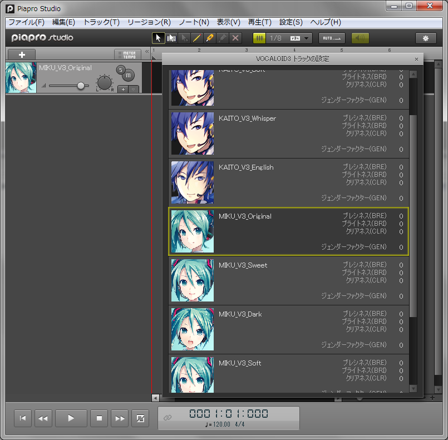Click the MIKU track volume slider knob
Image resolution: width=448 pixels, height=440 pixels.
(81, 86)
